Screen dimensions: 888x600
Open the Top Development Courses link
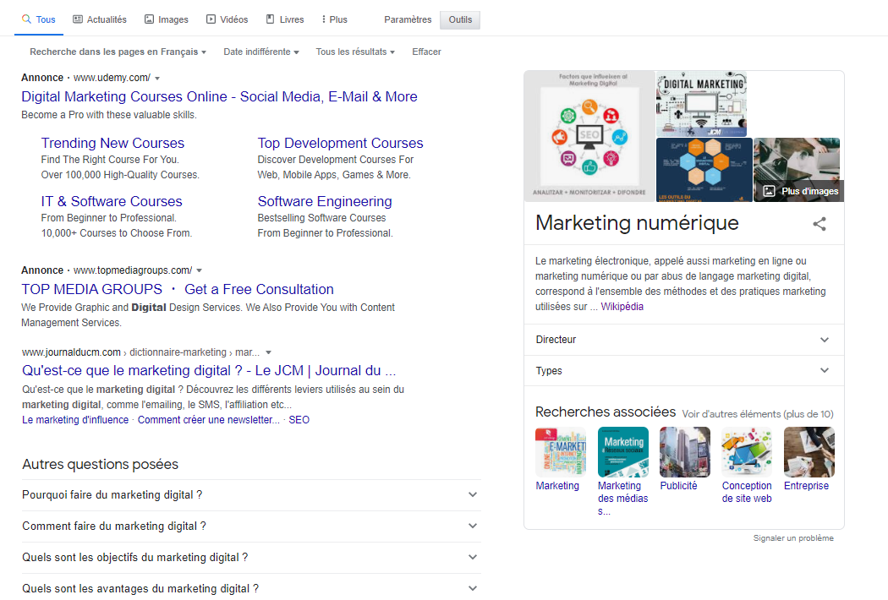(x=340, y=143)
